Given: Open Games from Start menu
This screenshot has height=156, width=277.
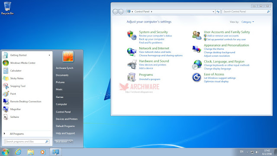Looking at the screenshot, I should pos(60,97).
